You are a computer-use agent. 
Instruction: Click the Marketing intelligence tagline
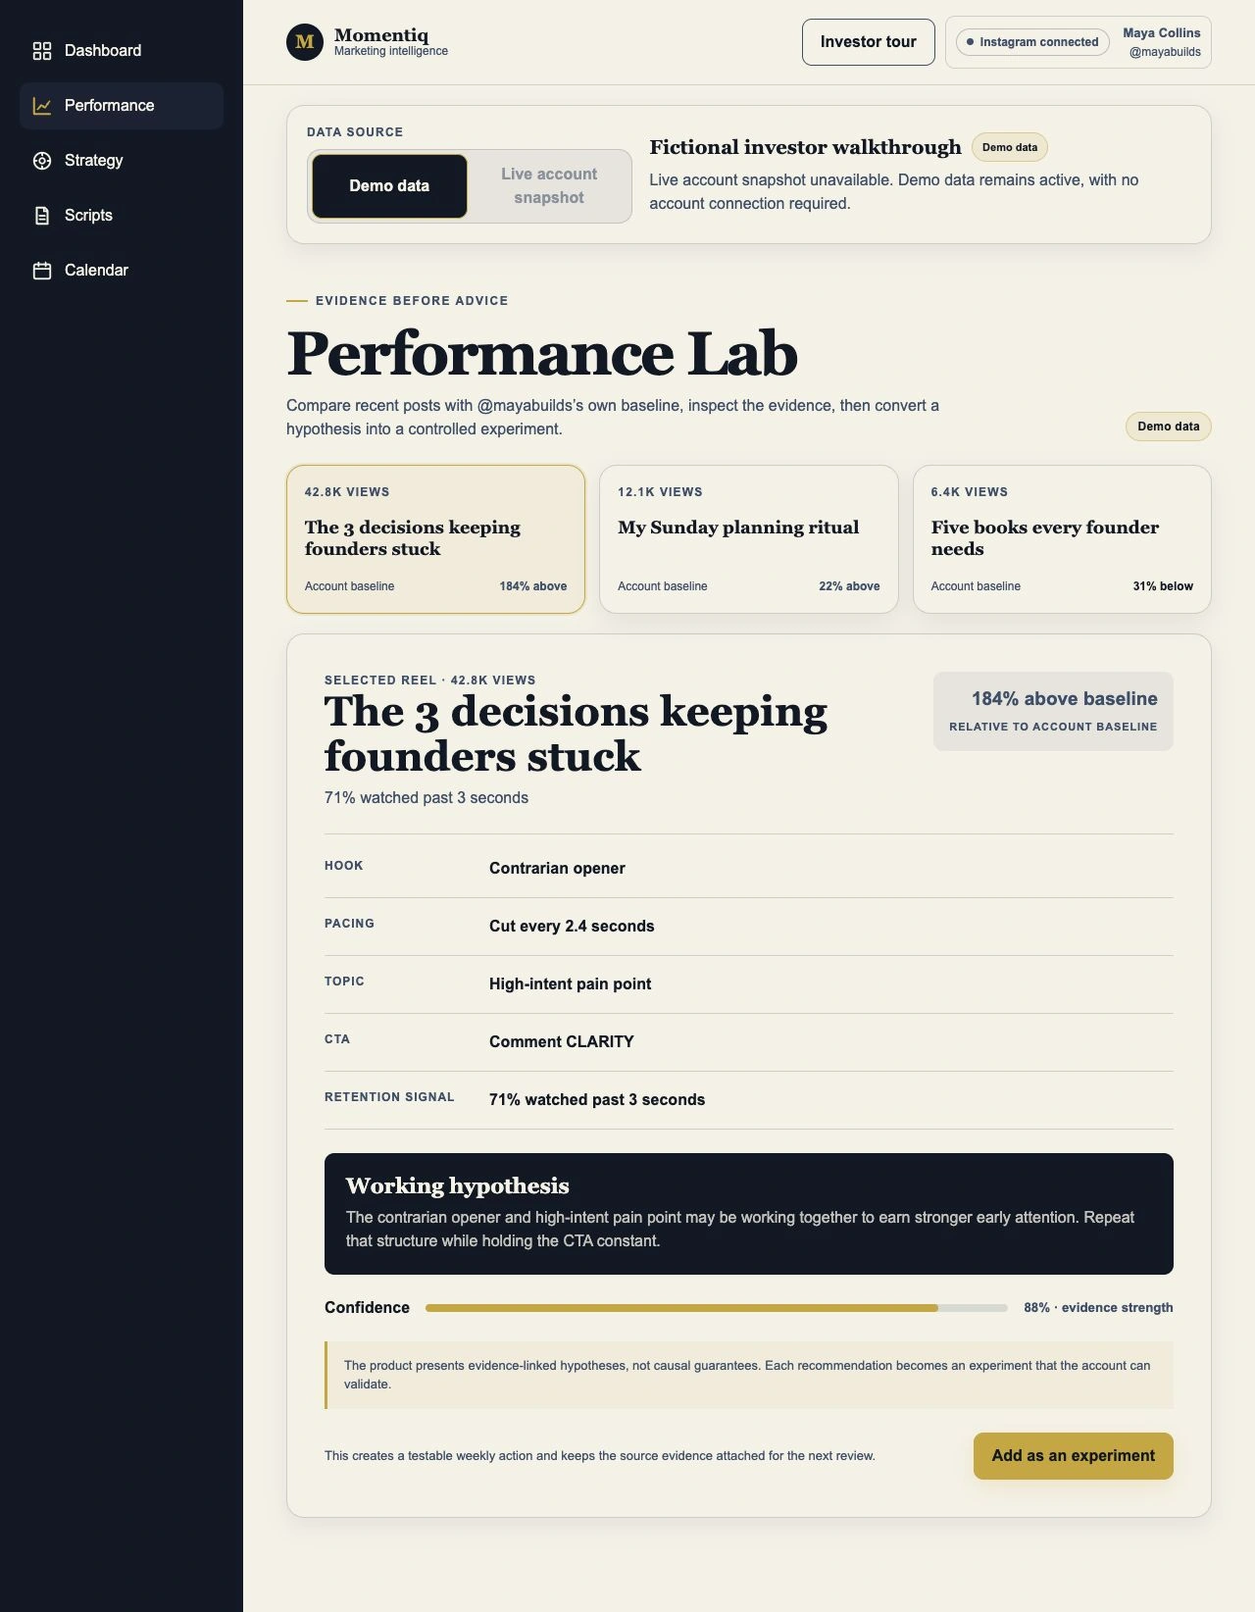point(391,51)
